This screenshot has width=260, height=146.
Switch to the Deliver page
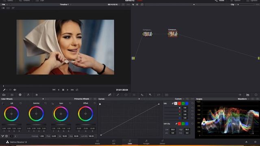click(162, 142)
